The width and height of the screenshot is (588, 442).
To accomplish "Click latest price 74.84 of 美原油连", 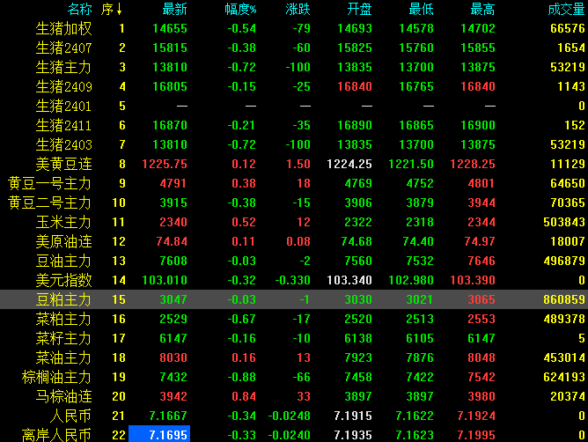I will click(172, 241).
